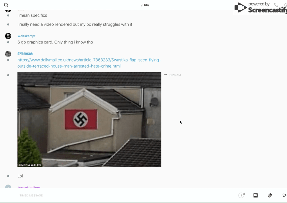Click the round avatar above the graphics card message
287x203 pixels.
click(8, 36)
